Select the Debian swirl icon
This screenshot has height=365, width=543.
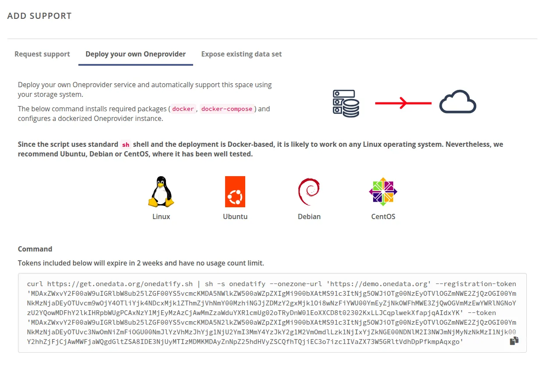point(309,191)
